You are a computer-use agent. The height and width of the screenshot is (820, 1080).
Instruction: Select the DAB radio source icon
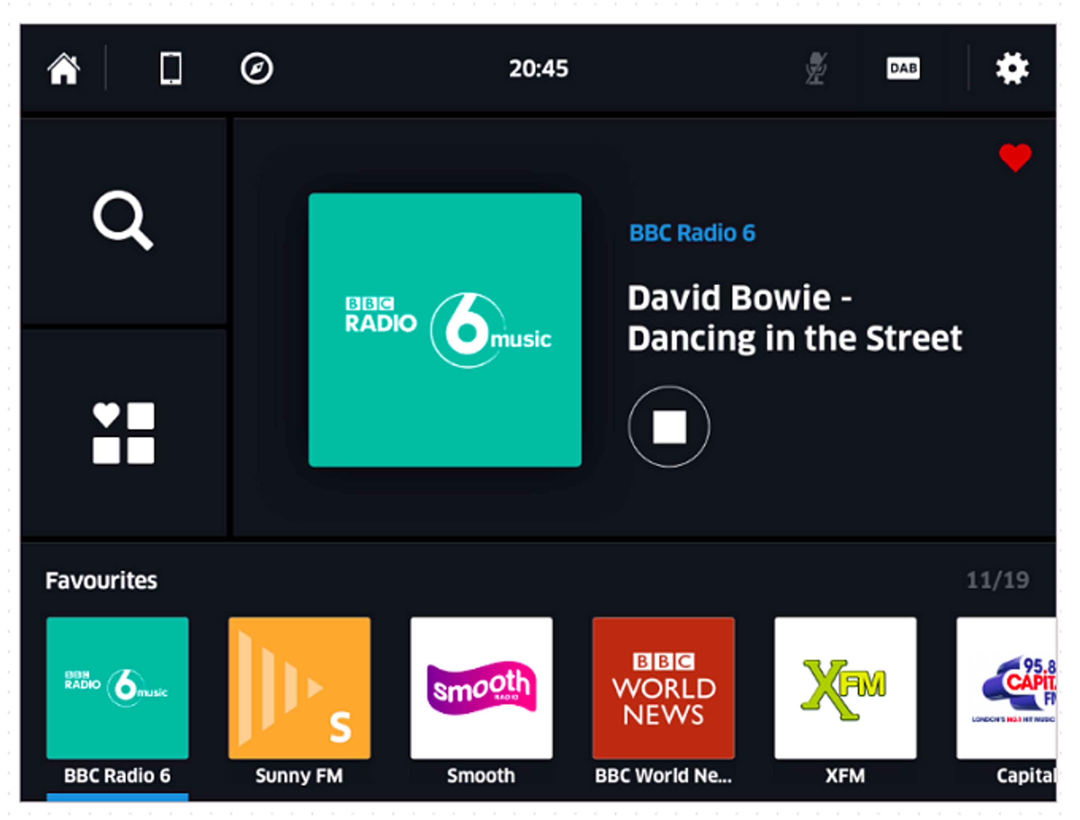[903, 68]
